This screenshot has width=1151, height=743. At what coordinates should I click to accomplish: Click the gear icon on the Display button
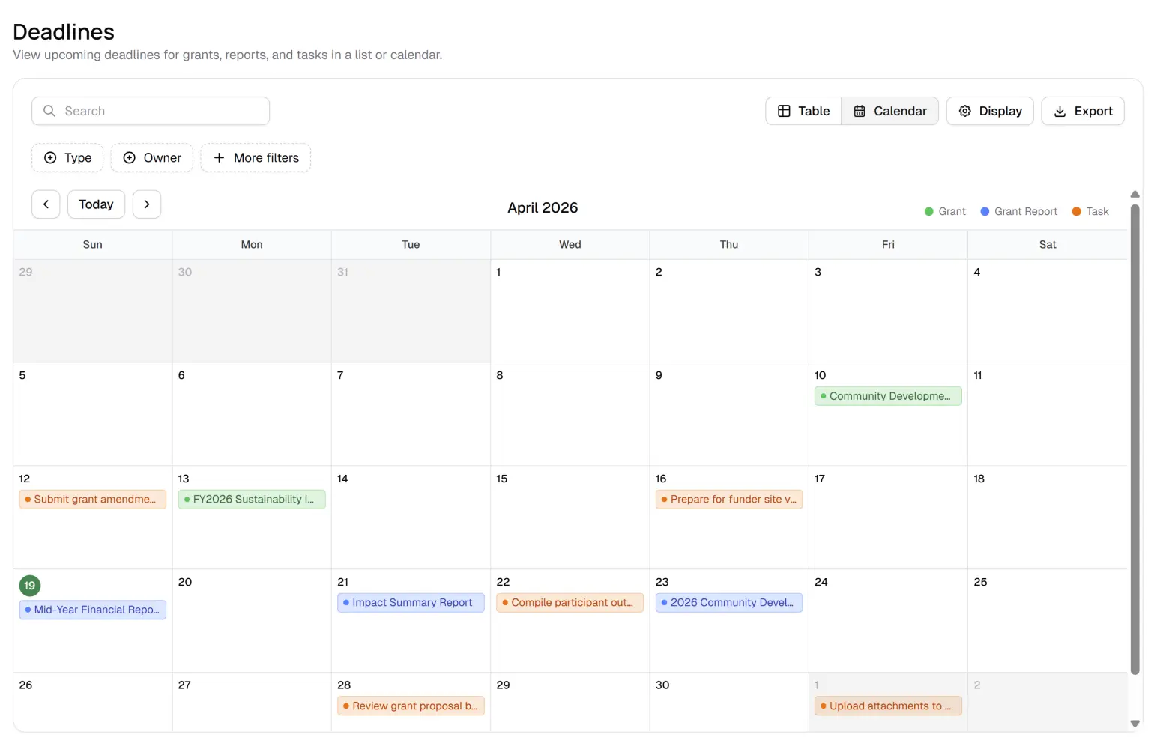point(965,111)
